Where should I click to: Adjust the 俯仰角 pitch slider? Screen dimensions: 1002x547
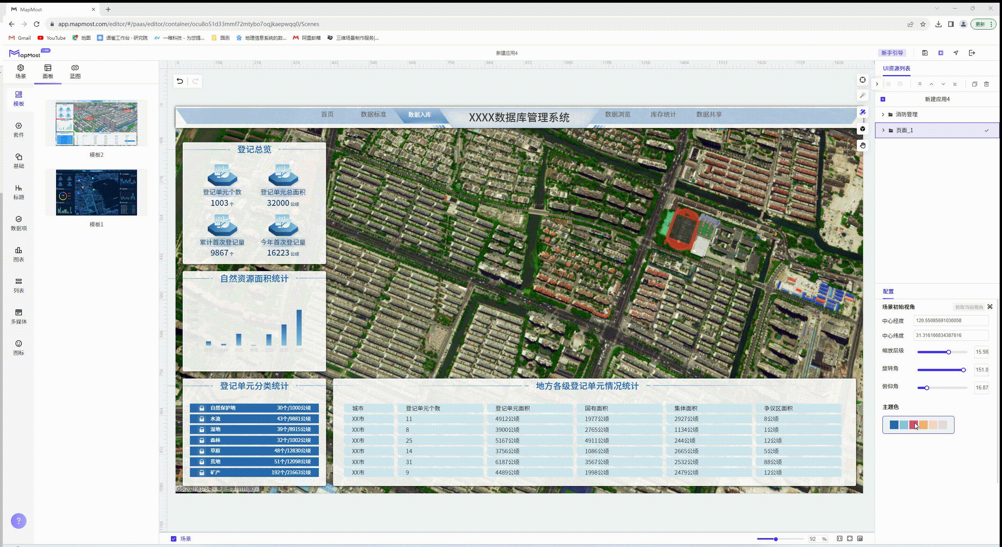942,388
